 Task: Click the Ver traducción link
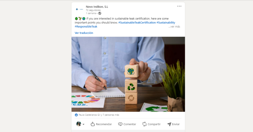tap(84, 33)
